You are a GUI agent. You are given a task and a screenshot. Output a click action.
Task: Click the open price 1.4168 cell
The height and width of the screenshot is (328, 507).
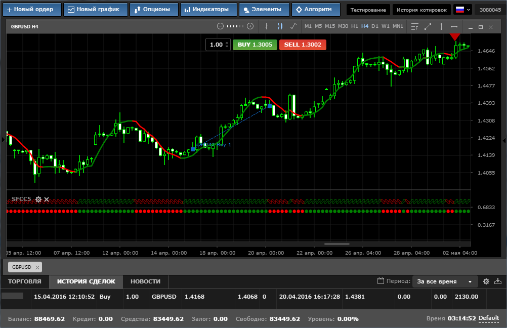pyautogui.click(x=194, y=297)
